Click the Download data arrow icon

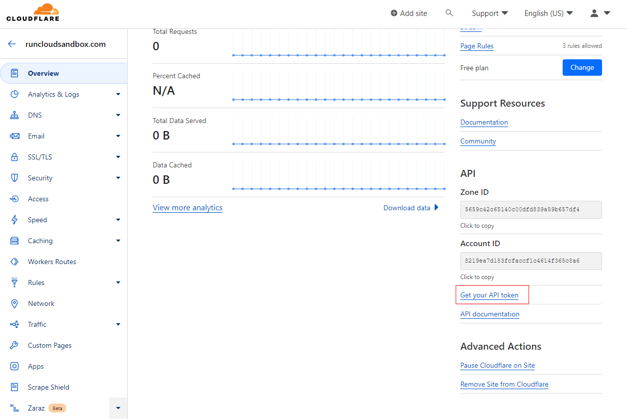click(x=436, y=208)
